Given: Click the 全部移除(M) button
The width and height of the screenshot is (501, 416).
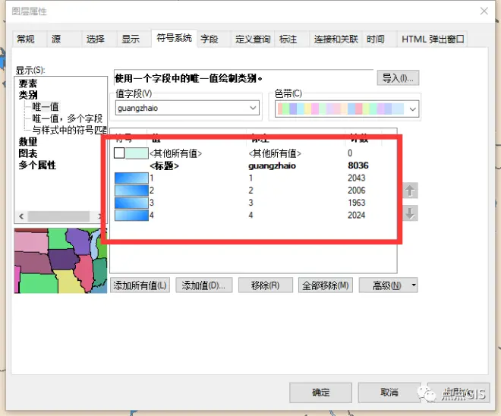Looking at the screenshot, I should [325, 285].
